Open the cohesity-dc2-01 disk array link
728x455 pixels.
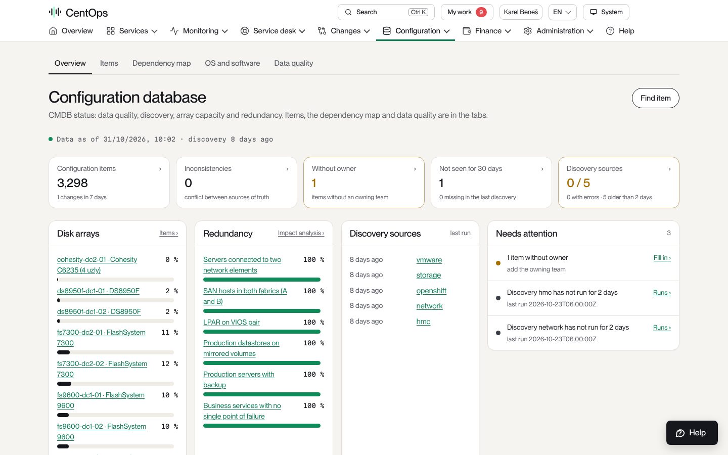point(97,265)
